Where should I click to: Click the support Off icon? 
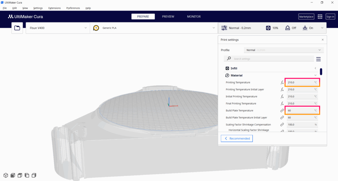[x=287, y=28]
